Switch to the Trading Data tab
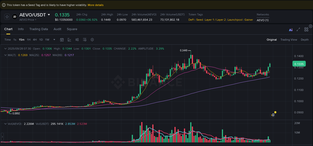 [39, 29]
